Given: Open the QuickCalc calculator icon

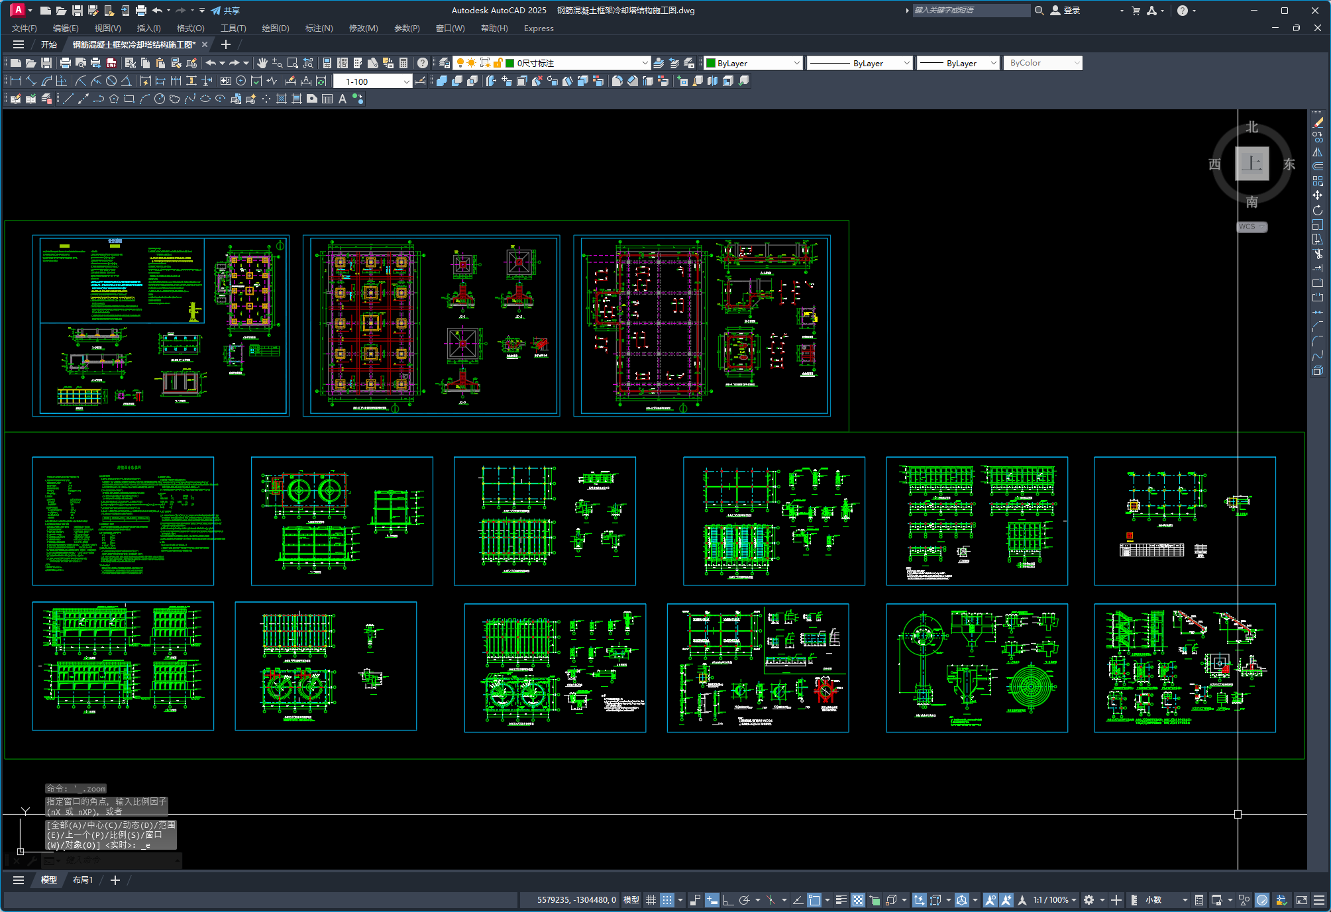Looking at the screenshot, I should pyautogui.click(x=403, y=63).
